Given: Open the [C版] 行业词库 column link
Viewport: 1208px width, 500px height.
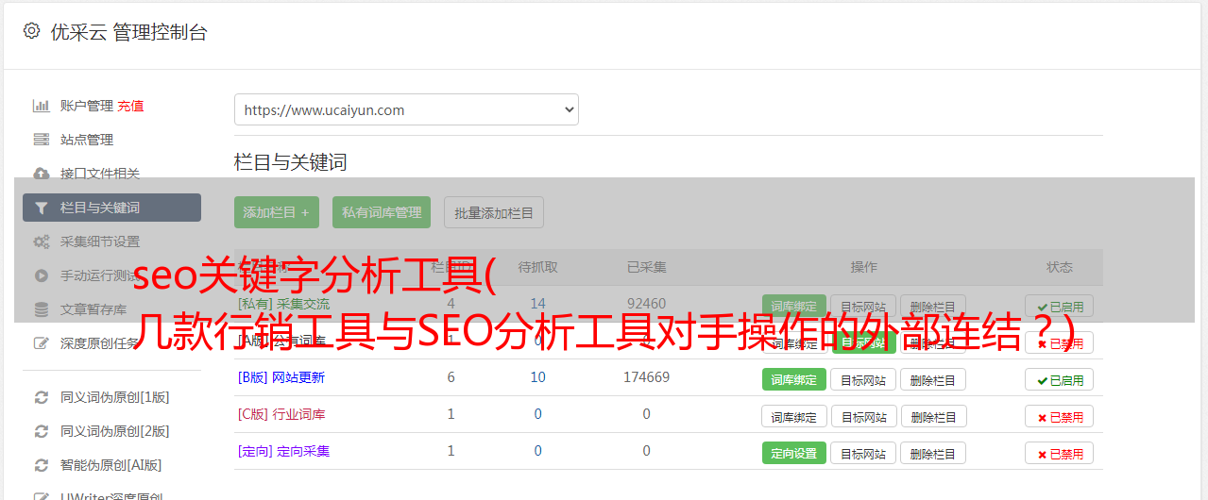Looking at the screenshot, I should tap(281, 414).
